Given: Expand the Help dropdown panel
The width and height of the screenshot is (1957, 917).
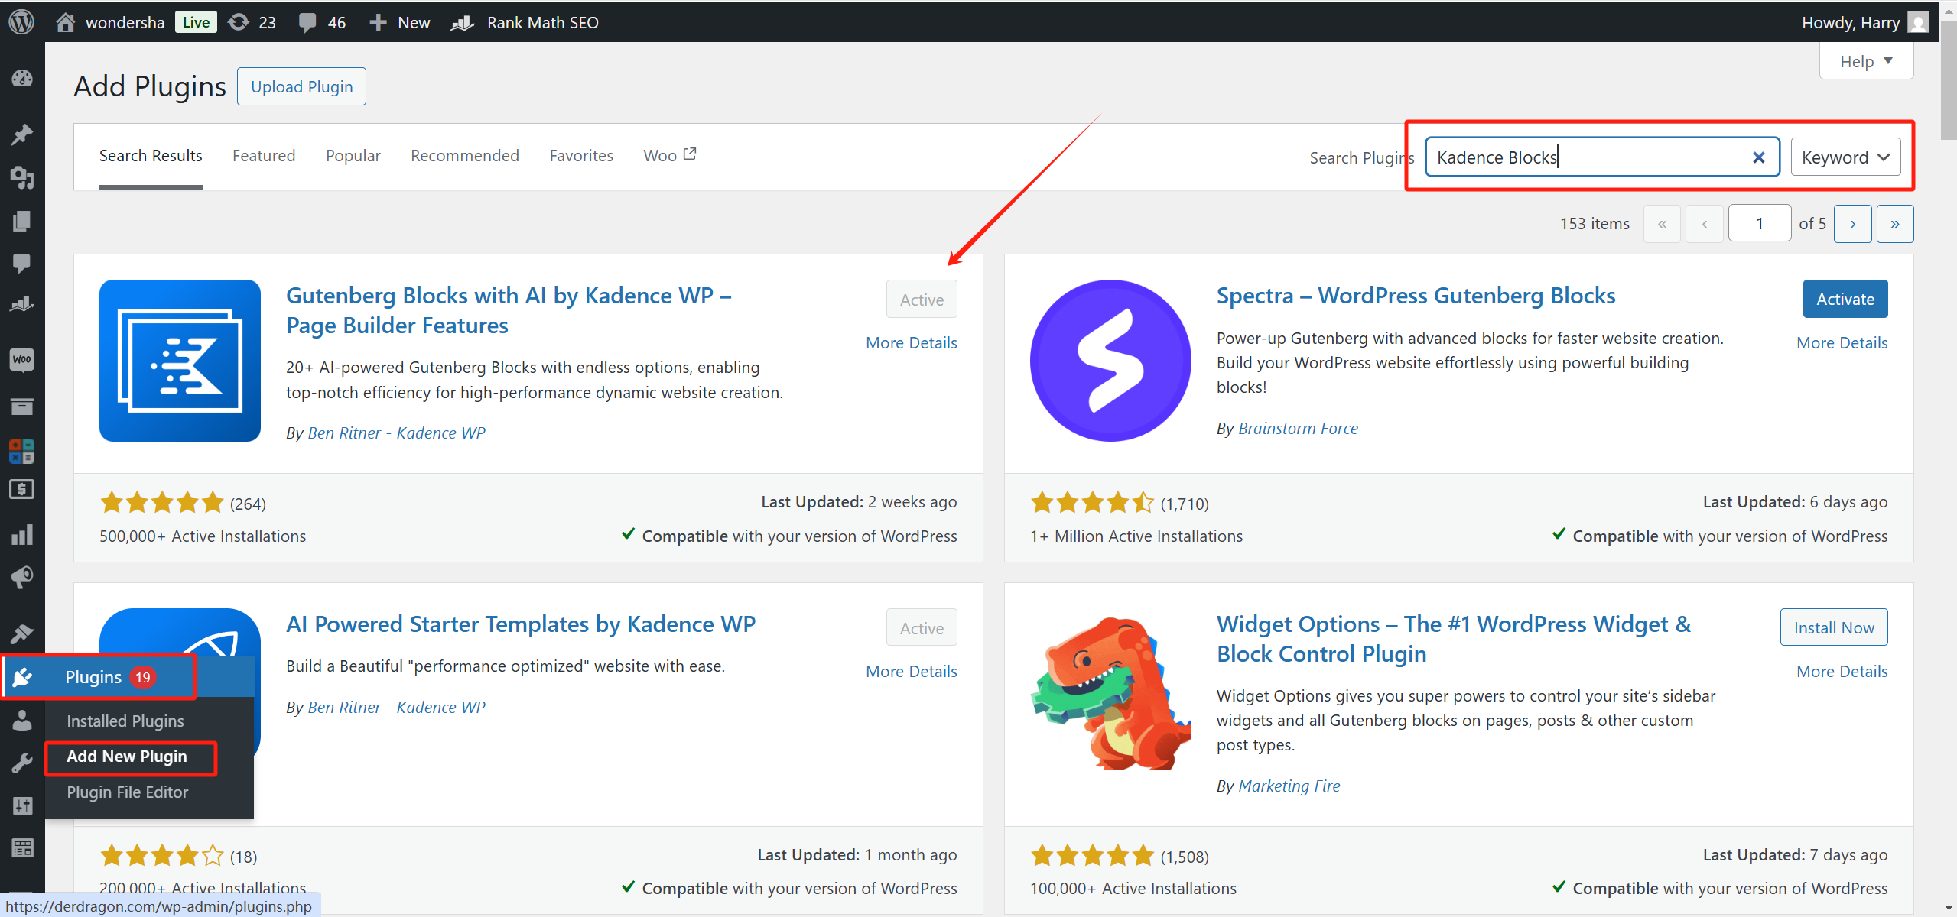Looking at the screenshot, I should coord(1865,61).
